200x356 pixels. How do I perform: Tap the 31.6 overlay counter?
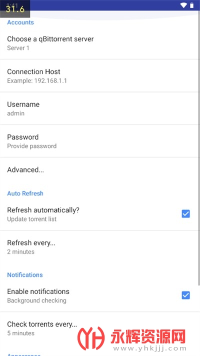point(15,9)
